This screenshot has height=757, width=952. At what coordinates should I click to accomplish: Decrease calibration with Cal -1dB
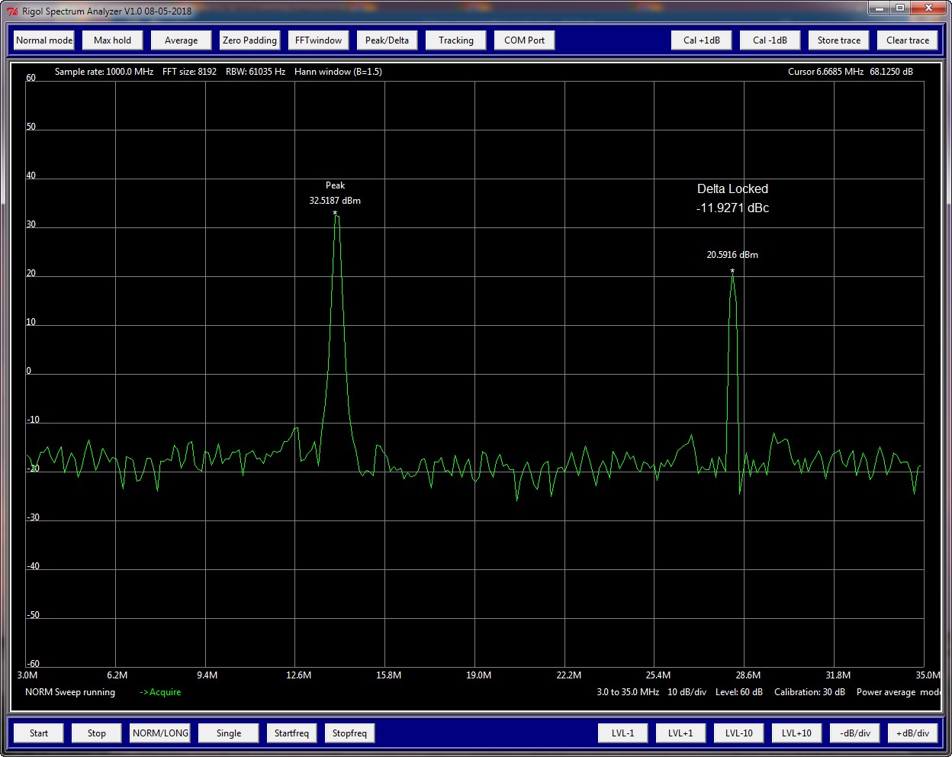point(770,40)
